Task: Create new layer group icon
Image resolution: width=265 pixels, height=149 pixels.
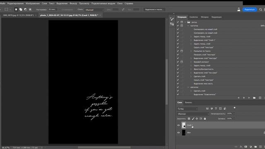Action: tap(255, 147)
